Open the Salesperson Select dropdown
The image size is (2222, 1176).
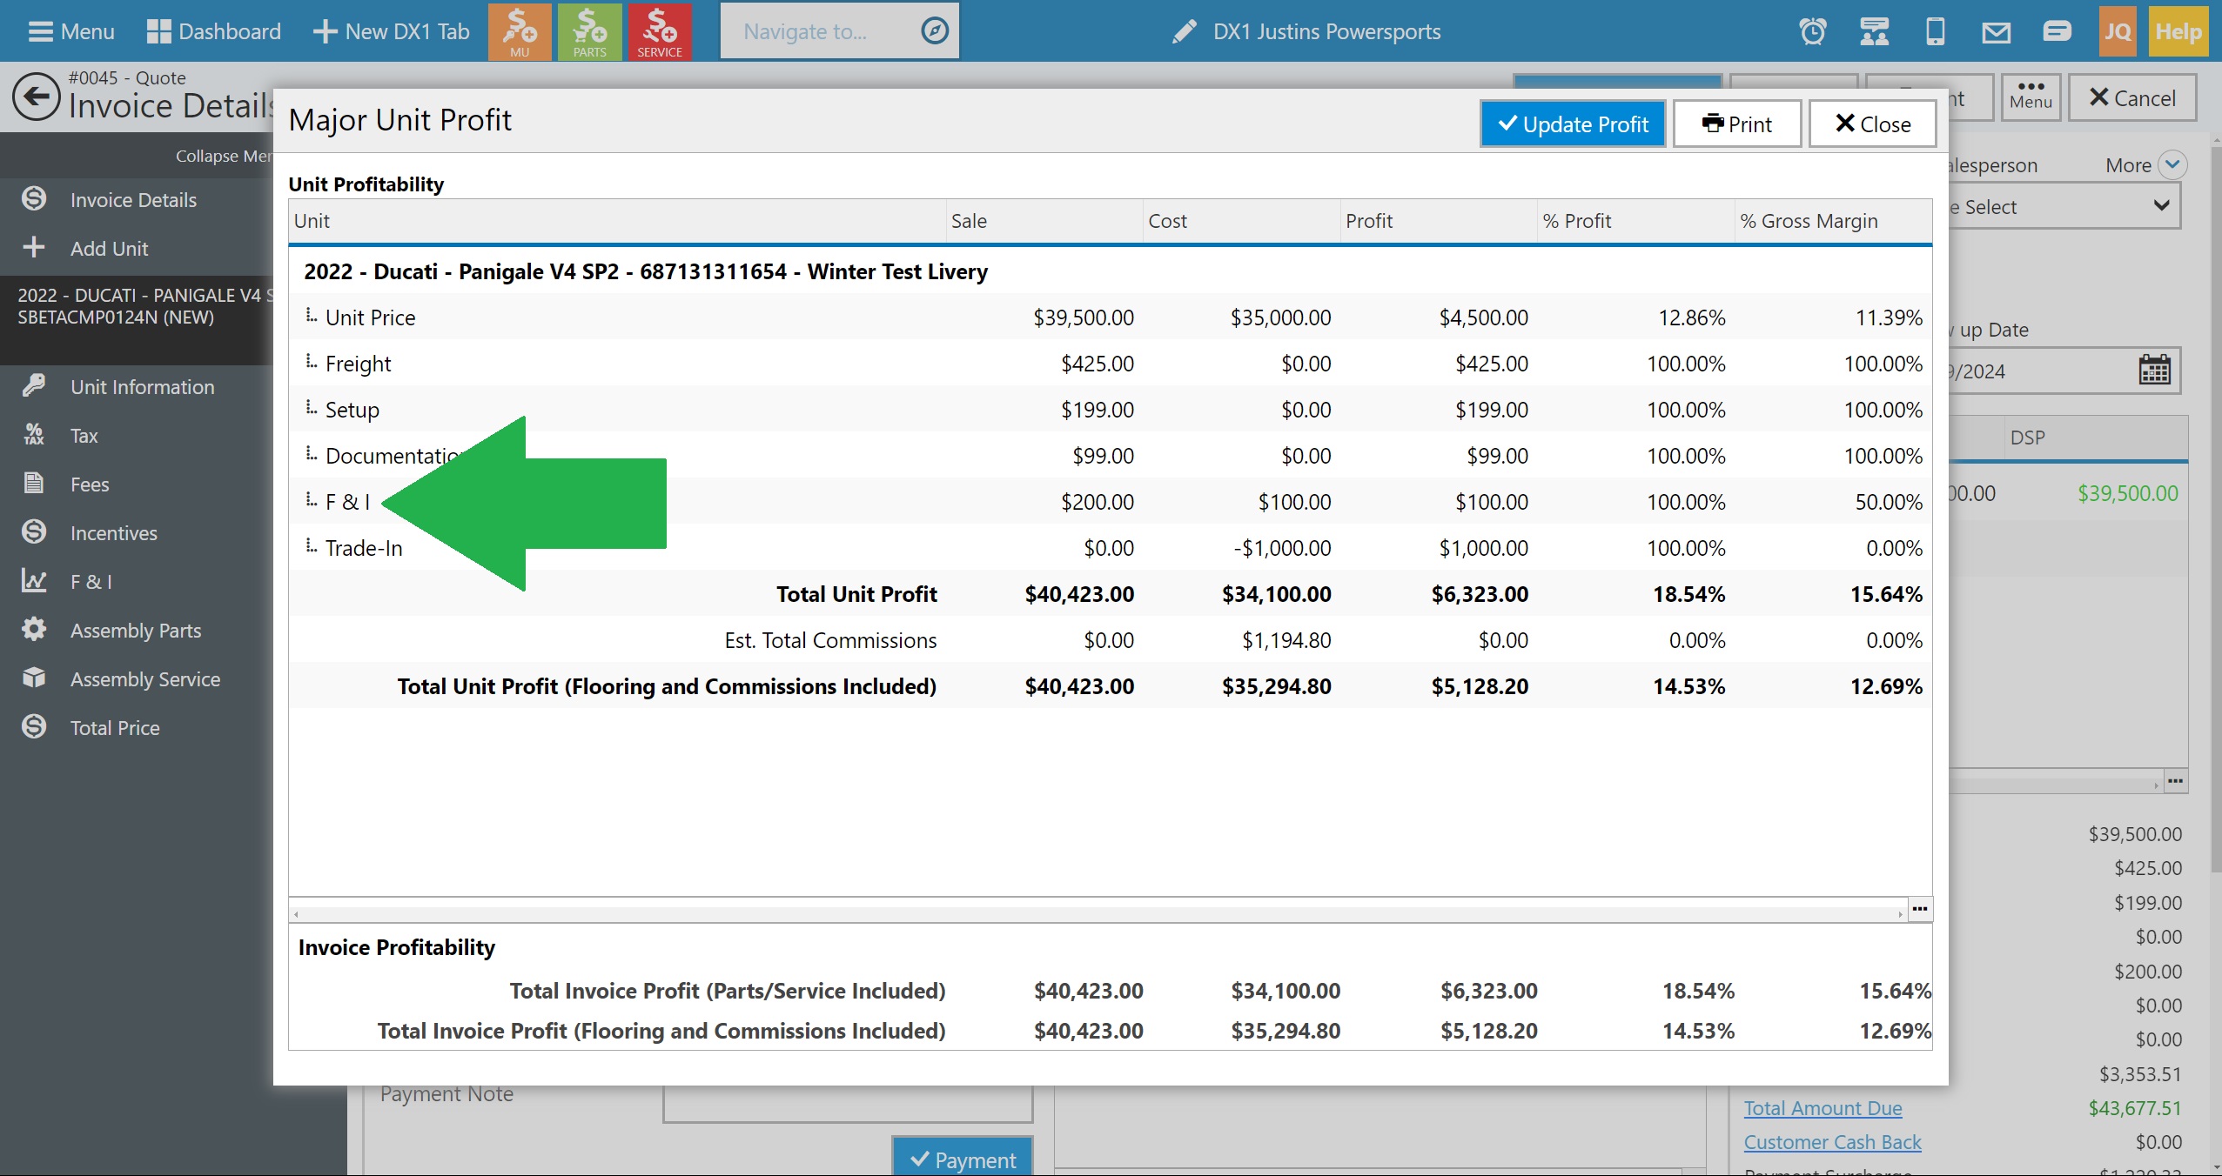tap(2063, 206)
